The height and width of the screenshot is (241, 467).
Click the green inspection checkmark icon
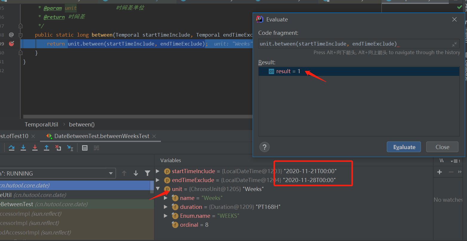coord(460,7)
